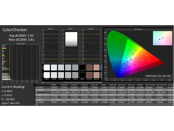Select the Gray 35 actual swatch
Screen dimensions: 174x131
(75, 67)
